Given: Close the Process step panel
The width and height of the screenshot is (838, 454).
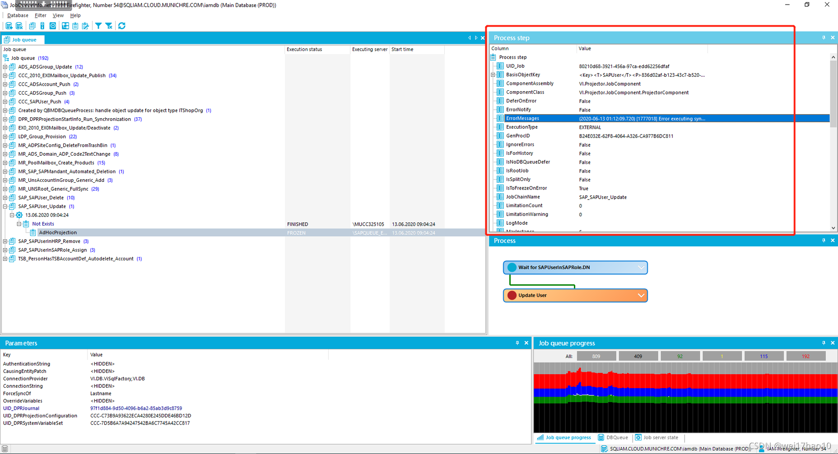Looking at the screenshot, I should [x=833, y=37].
